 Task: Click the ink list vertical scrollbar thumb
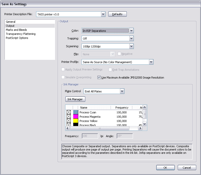145,114
